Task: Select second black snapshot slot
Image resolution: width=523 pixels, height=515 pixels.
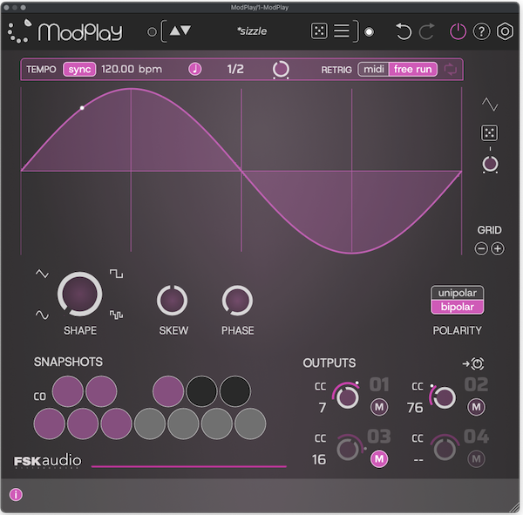Action: pos(234,391)
